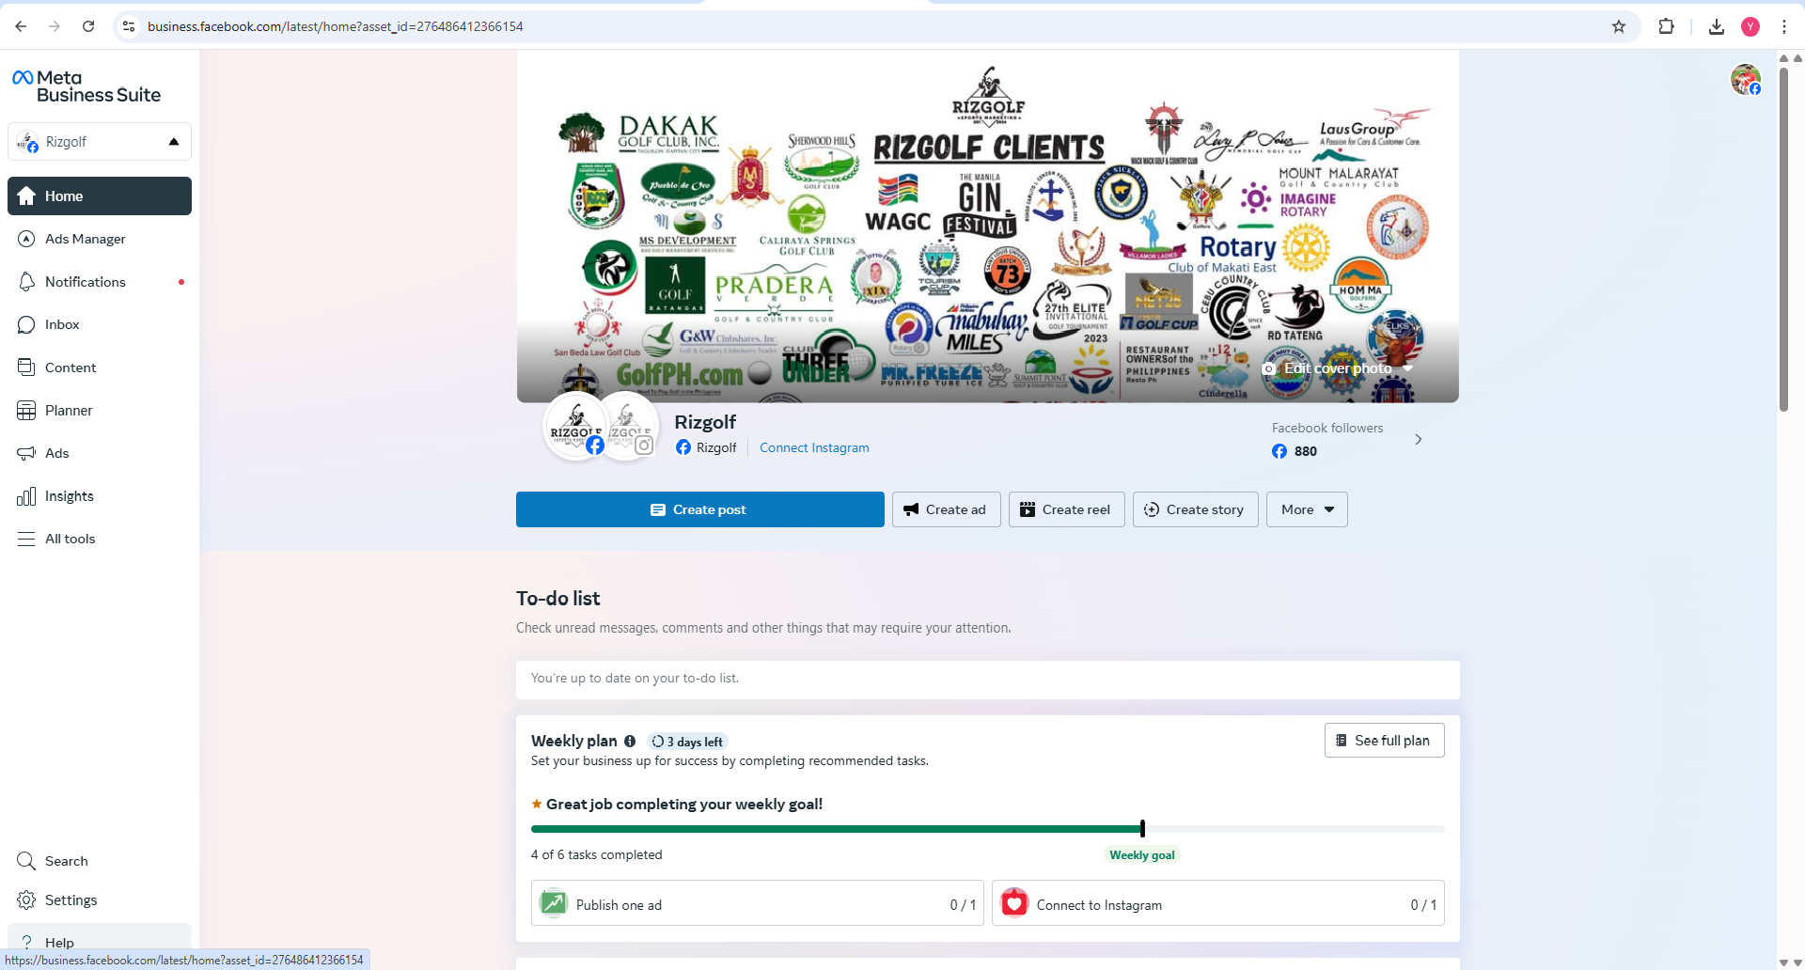Viewport: 1805px width, 970px height.
Task: Click the Insights bar chart icon
Action: tap(26, 496)
